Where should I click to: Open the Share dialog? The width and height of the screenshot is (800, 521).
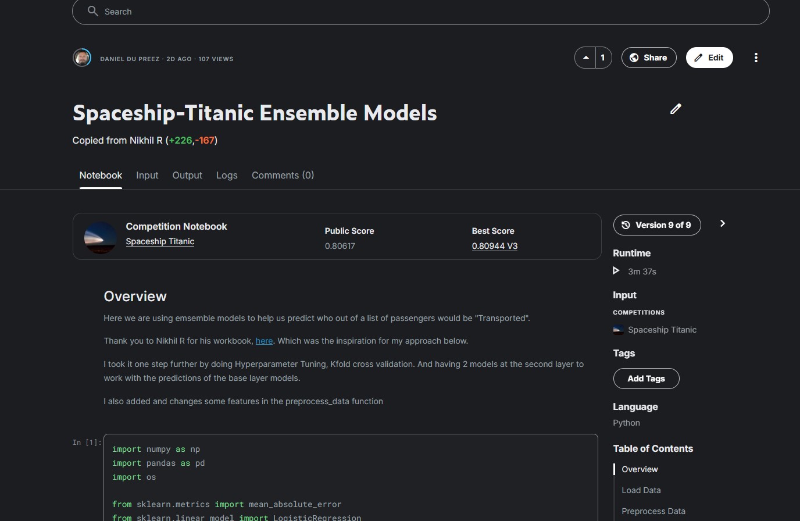click(x=648, y=58)
